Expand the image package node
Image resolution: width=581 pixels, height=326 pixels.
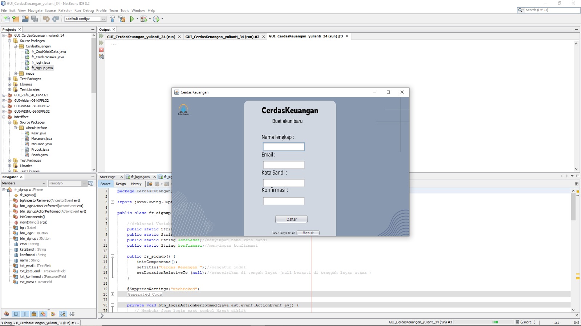(15, 74)
